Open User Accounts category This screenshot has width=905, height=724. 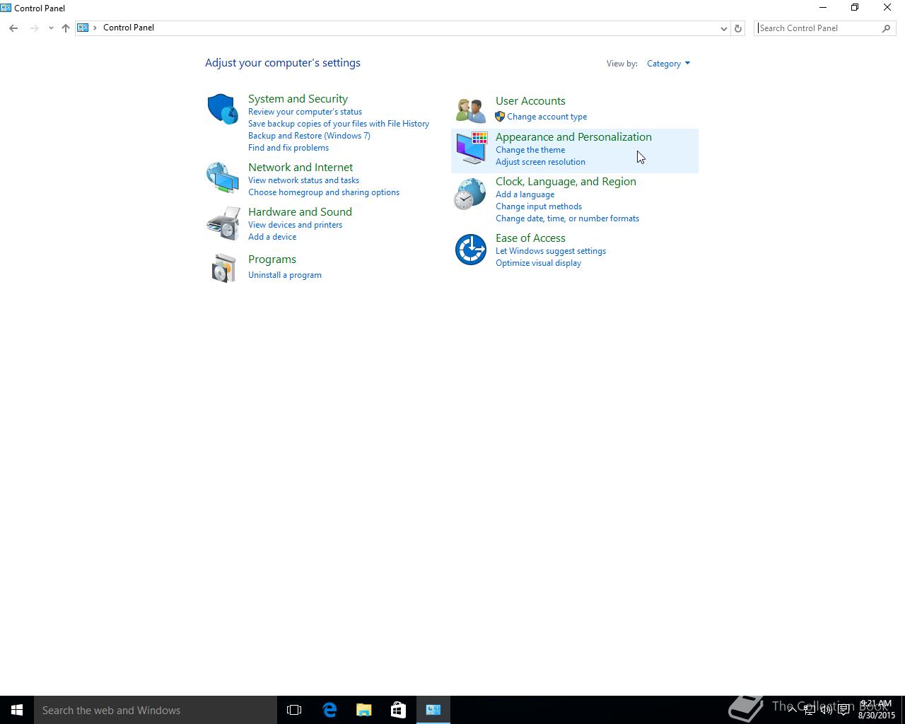[530, 101]
